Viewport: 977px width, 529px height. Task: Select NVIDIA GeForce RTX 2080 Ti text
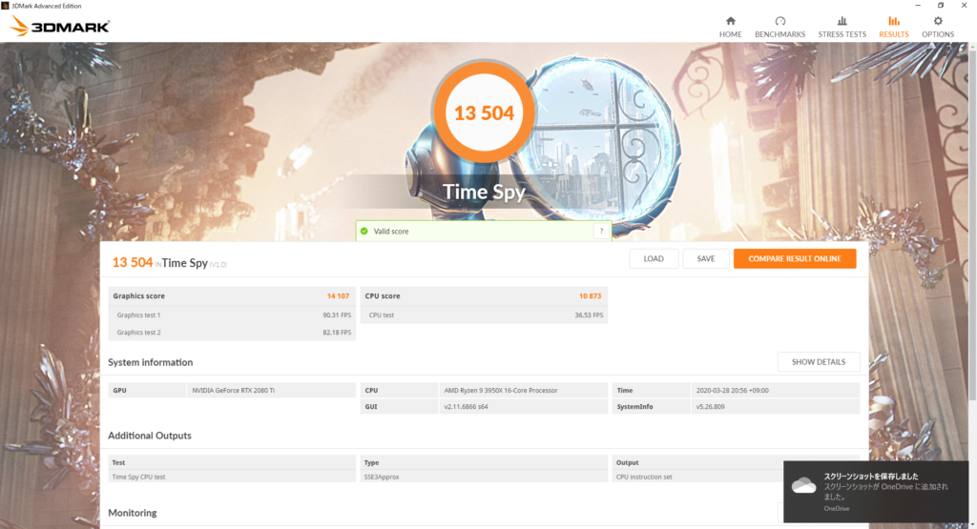pyautogui.click(x=233, y=390)
